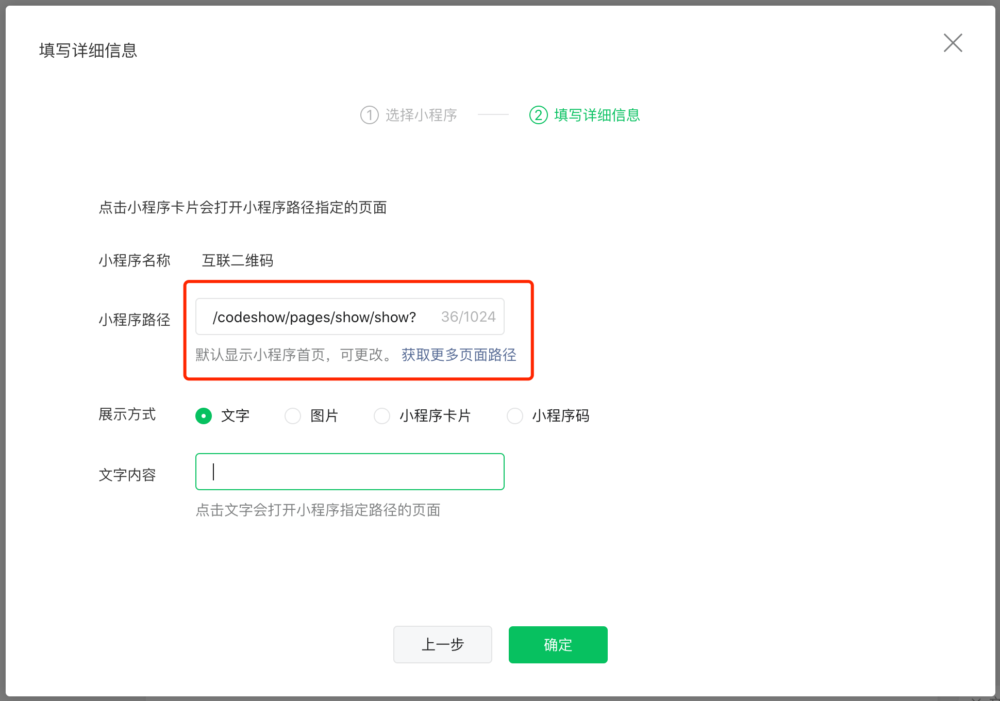Click into the 文字内容 text box
This screenshot has height=701, width=1000.
point(349,472)
